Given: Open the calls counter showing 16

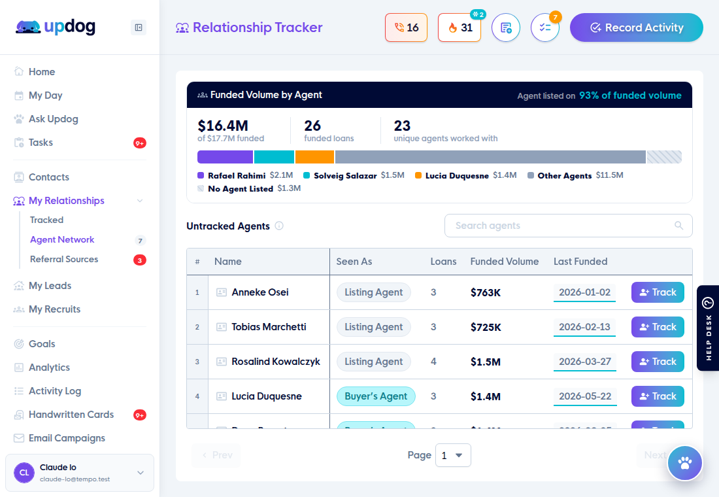Looking at the screenshot, I should 407,27.
